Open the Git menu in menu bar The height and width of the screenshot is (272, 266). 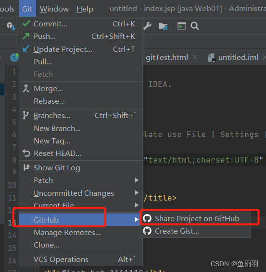[27, 9]
